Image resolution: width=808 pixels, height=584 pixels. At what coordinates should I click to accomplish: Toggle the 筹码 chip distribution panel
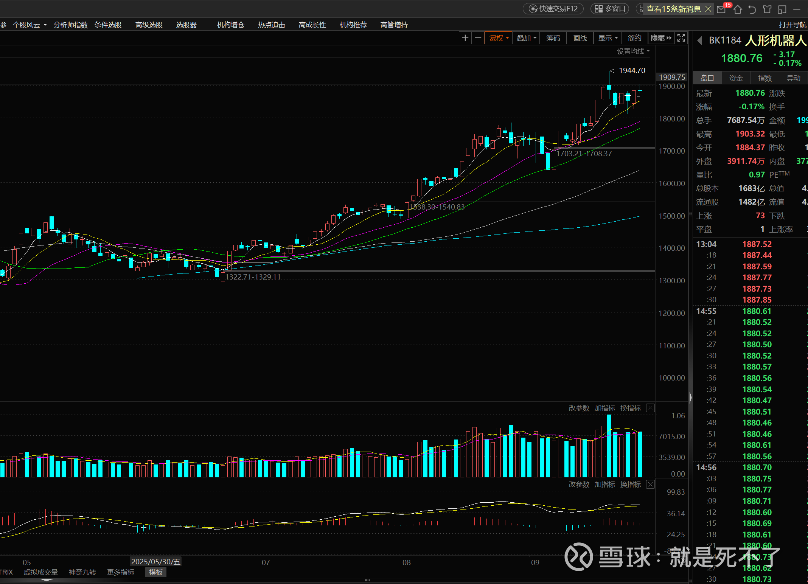(x=553, y=38)
